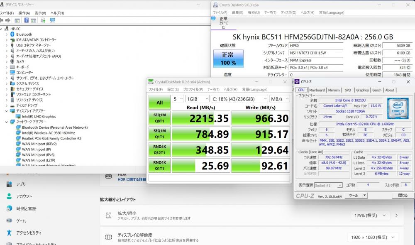Open アクセシビリティ in the Settings sidebar
This screenshot has width=415, height=245.
[29, 233]
